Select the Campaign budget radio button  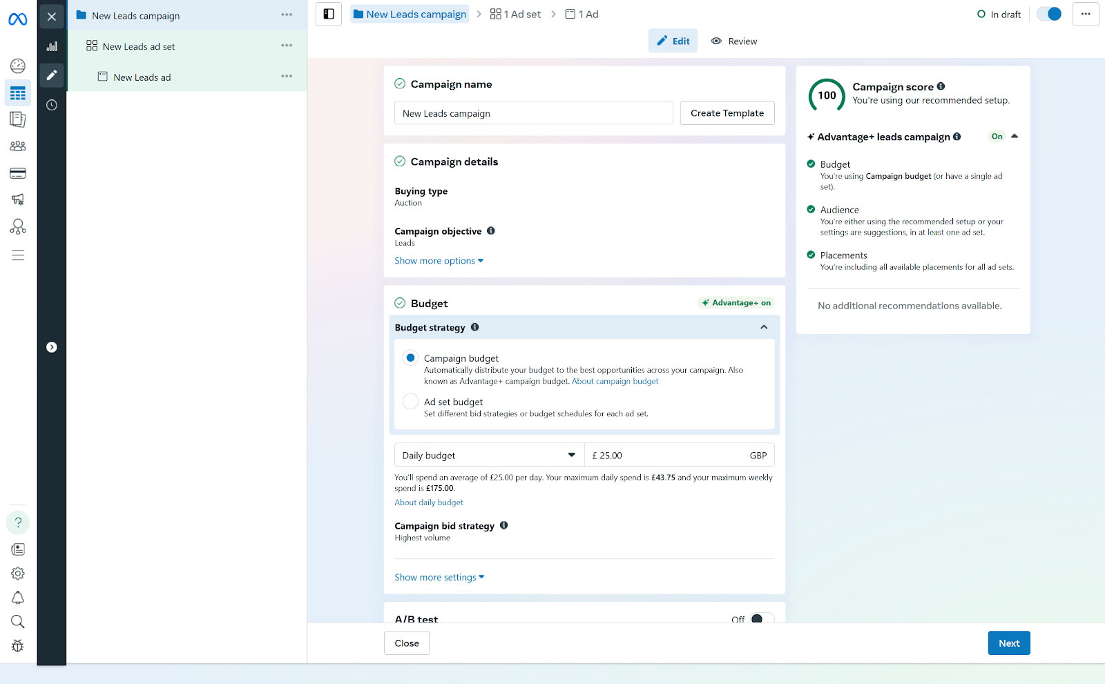coord(411,358)
